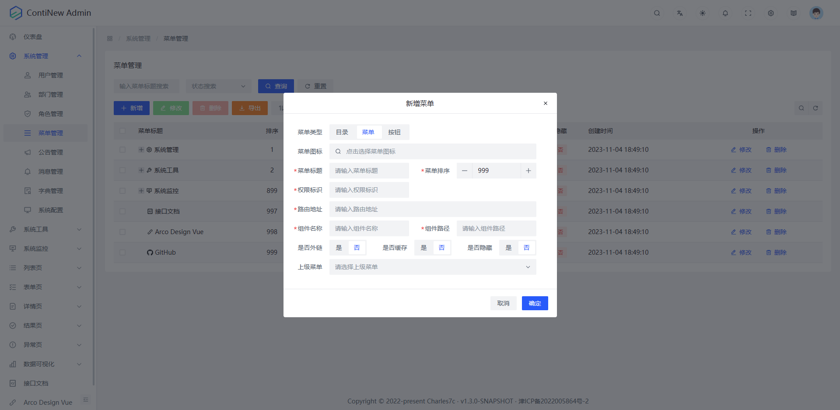Enter fullscreen using the fullscreen icon

748,13
